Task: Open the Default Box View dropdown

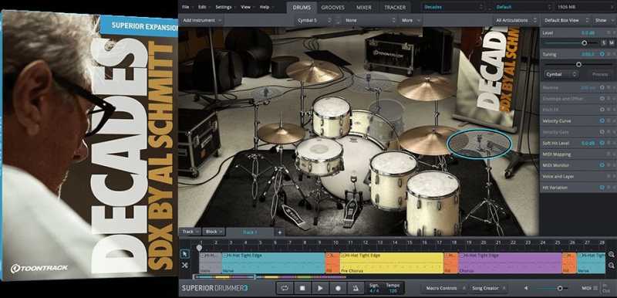Action: [x=566, y=20]
